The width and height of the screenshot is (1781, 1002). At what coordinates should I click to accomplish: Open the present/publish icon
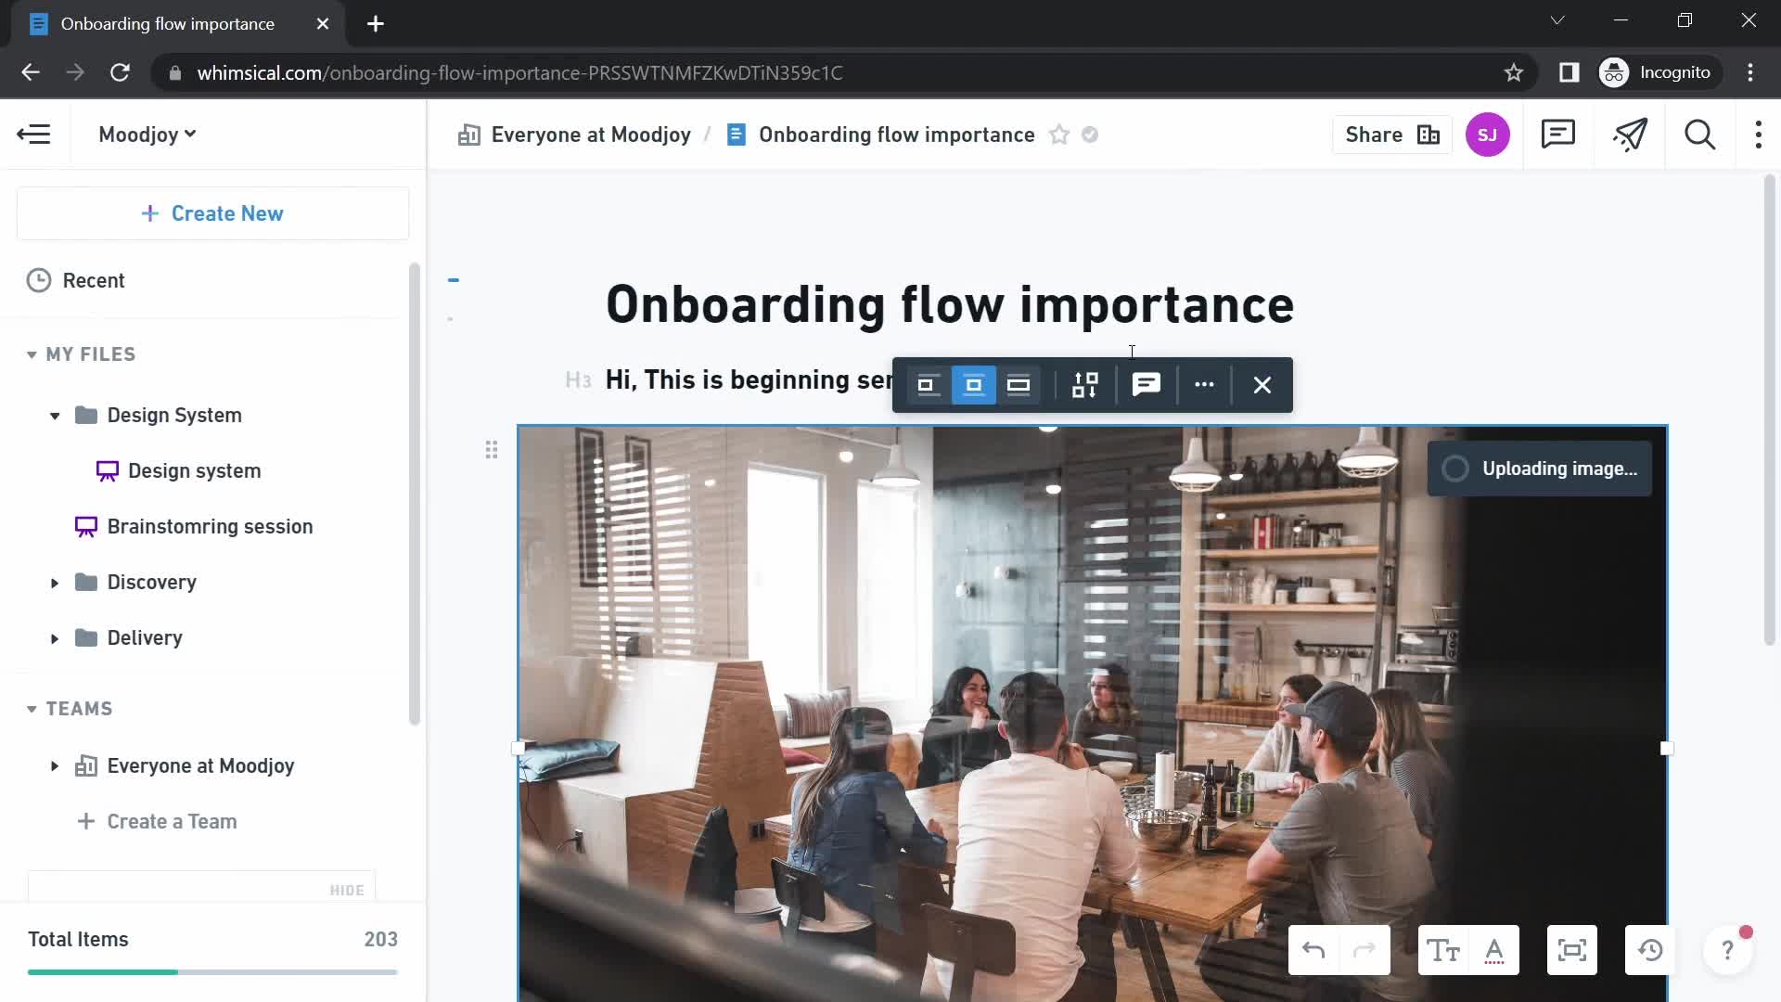[1631, 135]
